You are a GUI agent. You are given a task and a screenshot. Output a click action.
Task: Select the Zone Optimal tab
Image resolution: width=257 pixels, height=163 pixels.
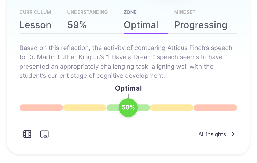coord(146,21)
